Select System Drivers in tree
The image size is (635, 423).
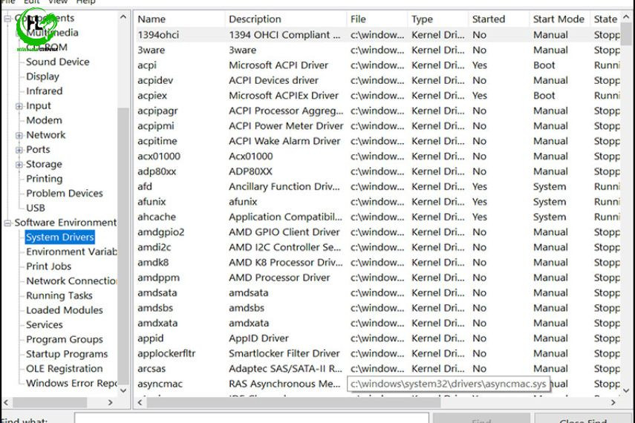point(60,237)
